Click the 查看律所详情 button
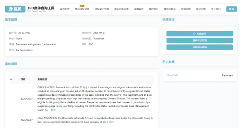The image size is (244, 132). tap(200, 47)
